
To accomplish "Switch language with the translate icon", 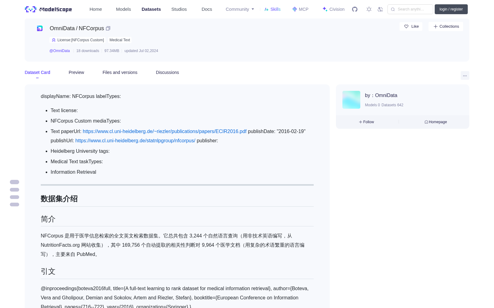I will pyautogui.click(x=380, y=9).
